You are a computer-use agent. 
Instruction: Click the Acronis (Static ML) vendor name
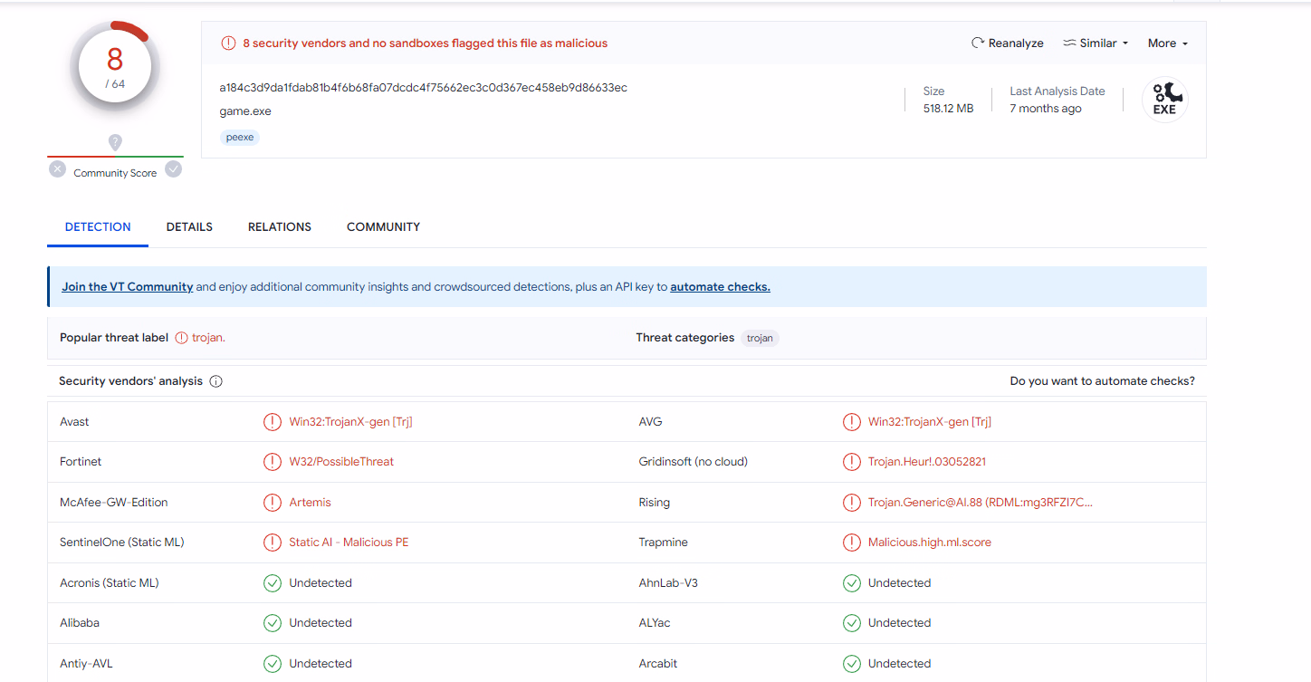pos(110,583)
